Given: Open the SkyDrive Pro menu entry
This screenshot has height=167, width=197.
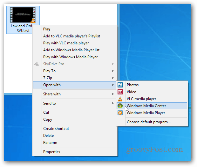Looking at the screenshot, I should pyautogui.click(x=75, y=64).
